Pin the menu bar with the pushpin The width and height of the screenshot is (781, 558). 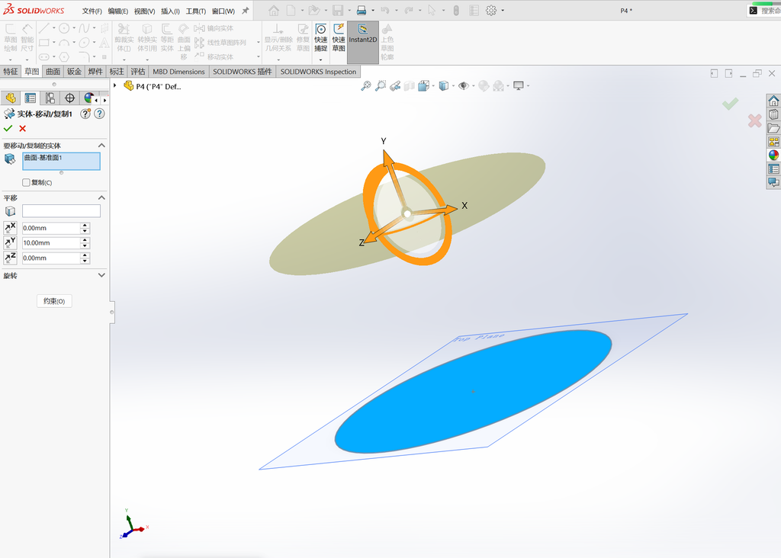[x=245, y=11]
